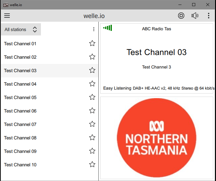Click the Northern Tasmania slideshow image
The image size is (216, 181).
pyautogui.click(x=157, y=138)
